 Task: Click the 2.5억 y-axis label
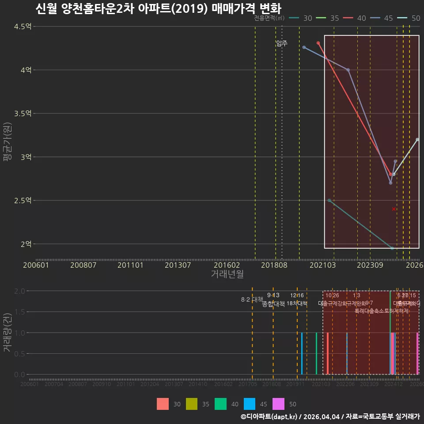point(23,201)
